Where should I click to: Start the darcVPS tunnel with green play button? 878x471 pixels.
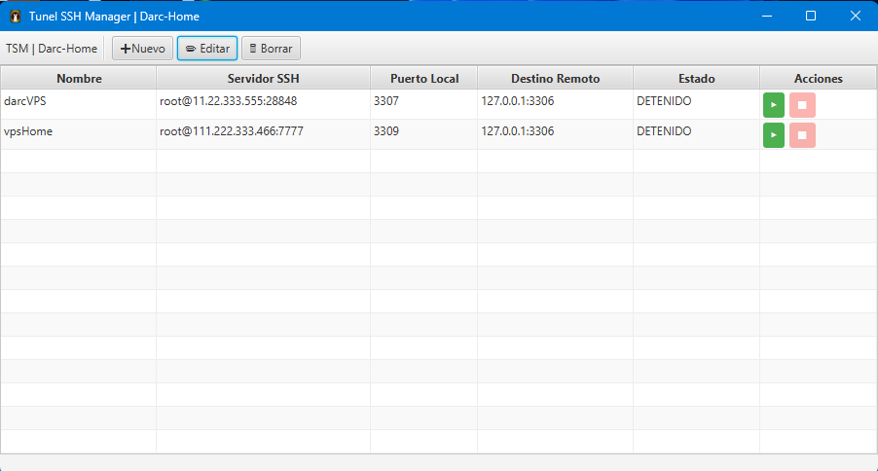click(x=773, y=105)
